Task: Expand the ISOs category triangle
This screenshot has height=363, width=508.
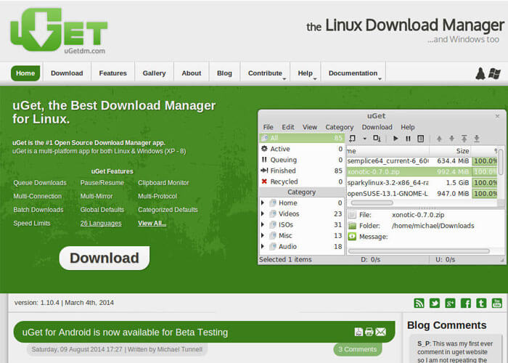Action: [x=263, y=224]
